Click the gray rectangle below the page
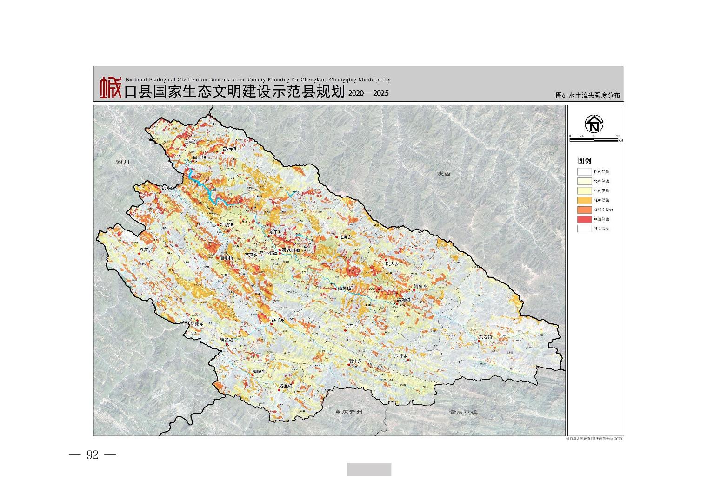 (x=369, y=469)
